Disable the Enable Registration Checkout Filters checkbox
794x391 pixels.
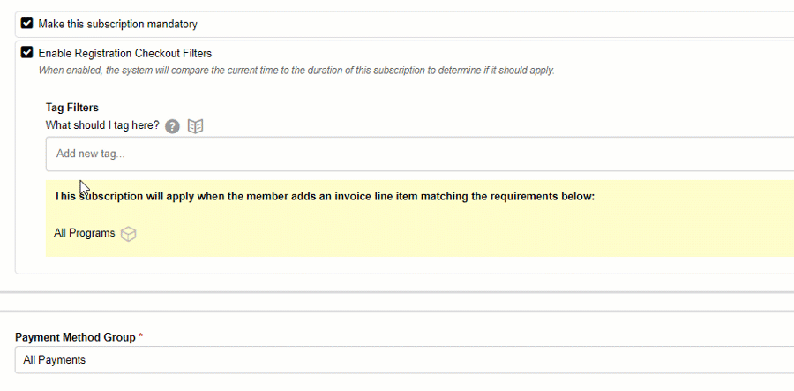[27, 53]
